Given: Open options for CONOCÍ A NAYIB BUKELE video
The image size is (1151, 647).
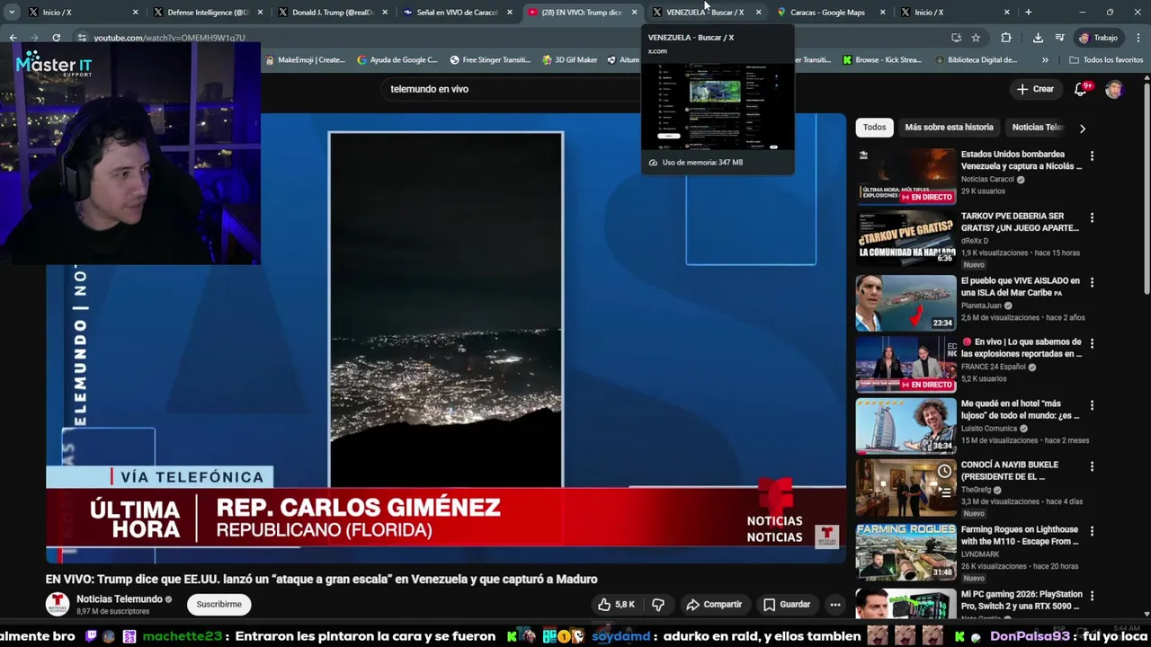Looking at the screenshot, I should [1092, 466].
